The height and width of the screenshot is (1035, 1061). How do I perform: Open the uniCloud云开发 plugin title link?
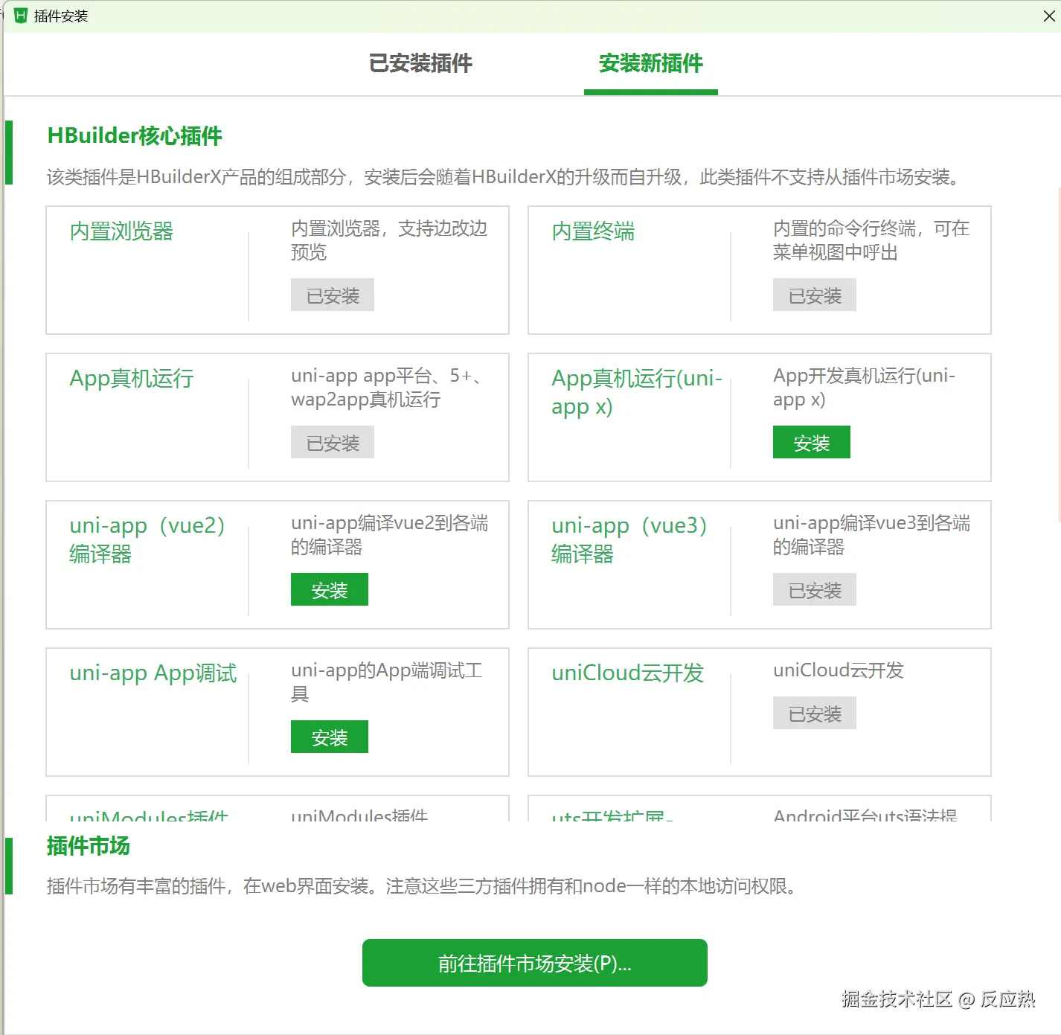[x=627, y=673]
